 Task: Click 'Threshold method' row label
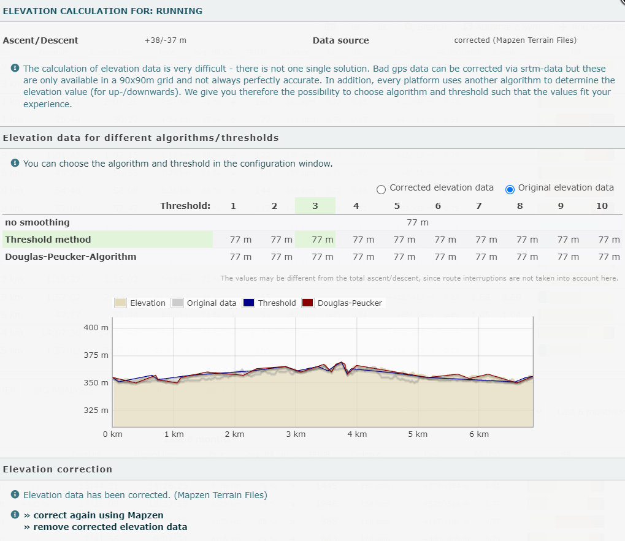tap(48, 240)
